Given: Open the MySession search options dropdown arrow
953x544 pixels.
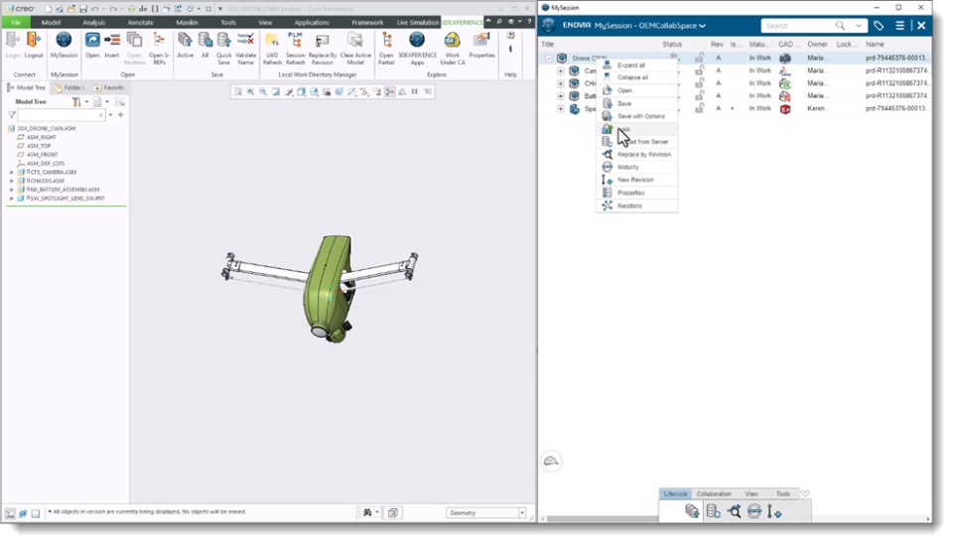Looking at the screenshot, I should [x=858, y=26].
